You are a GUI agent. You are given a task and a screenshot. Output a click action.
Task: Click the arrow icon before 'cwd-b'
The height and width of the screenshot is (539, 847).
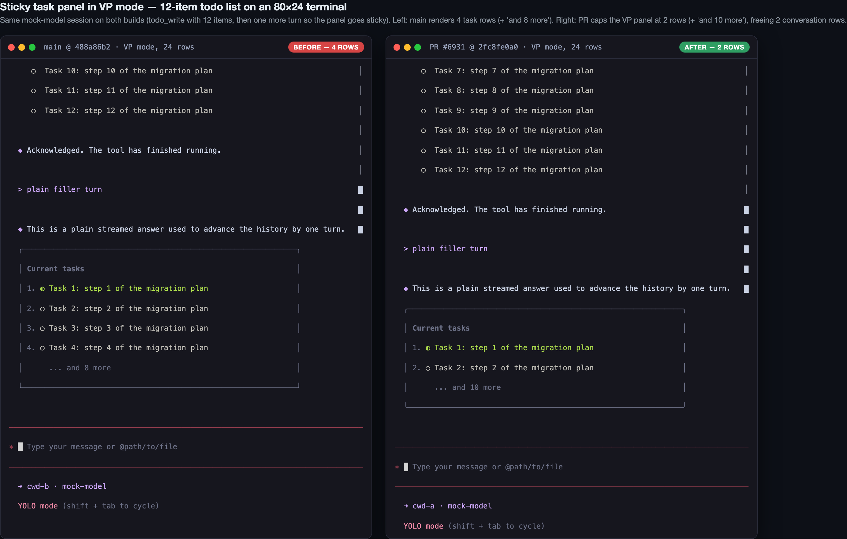pyautogui.click(x=20, y=486)
